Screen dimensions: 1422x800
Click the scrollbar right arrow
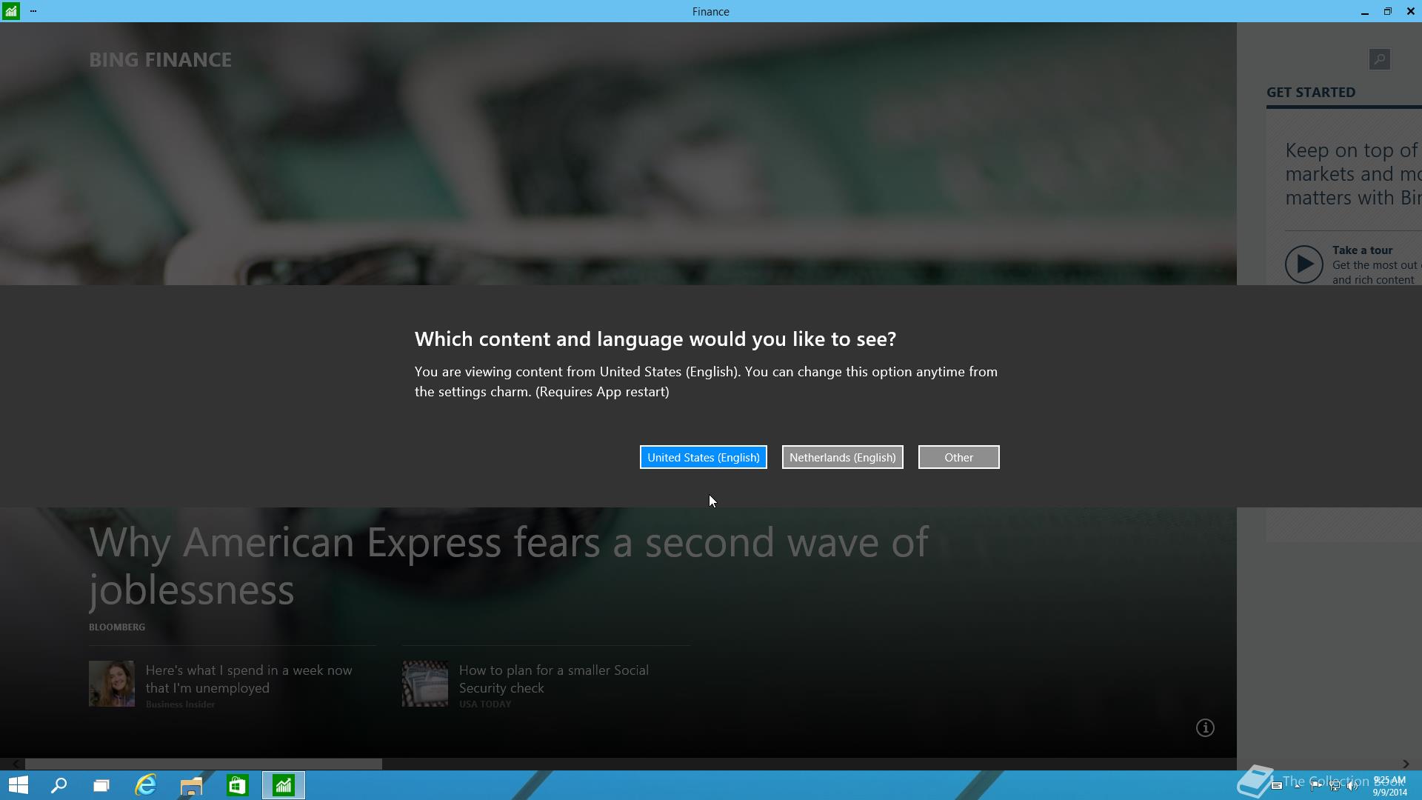click(x=1406, y=764)
